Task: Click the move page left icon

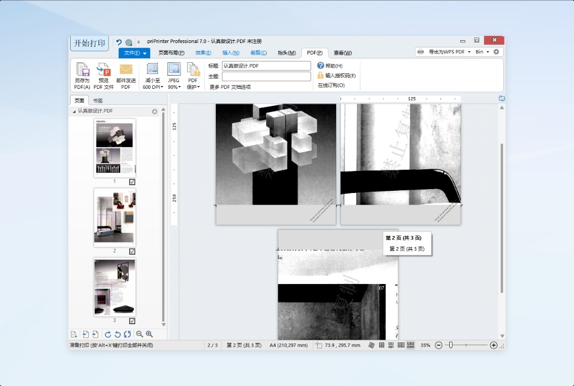Action: click(x=86, y=334)
